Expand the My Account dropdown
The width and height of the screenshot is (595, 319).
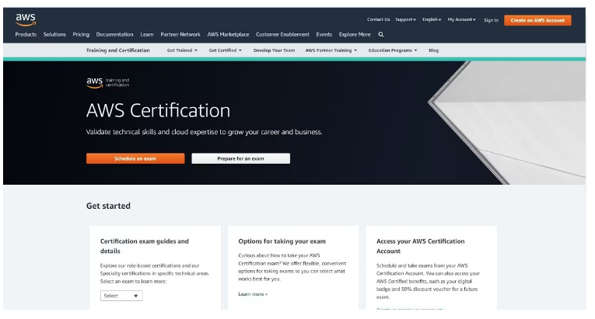point(462,19)
